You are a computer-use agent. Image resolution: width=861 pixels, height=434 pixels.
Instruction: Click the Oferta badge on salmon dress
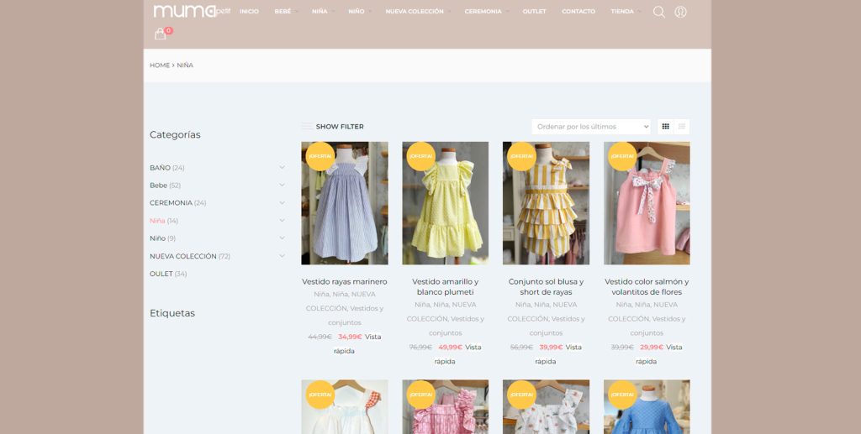[623, 156]
